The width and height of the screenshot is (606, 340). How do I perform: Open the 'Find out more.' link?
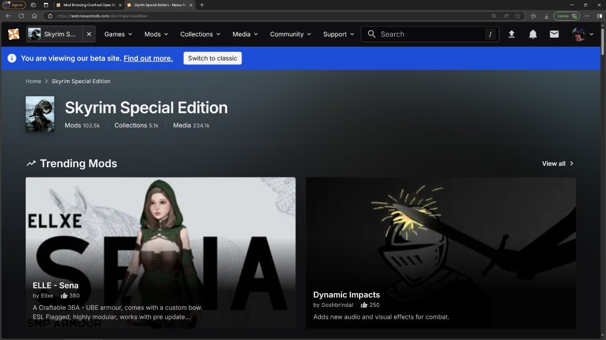tap(148, 58)
